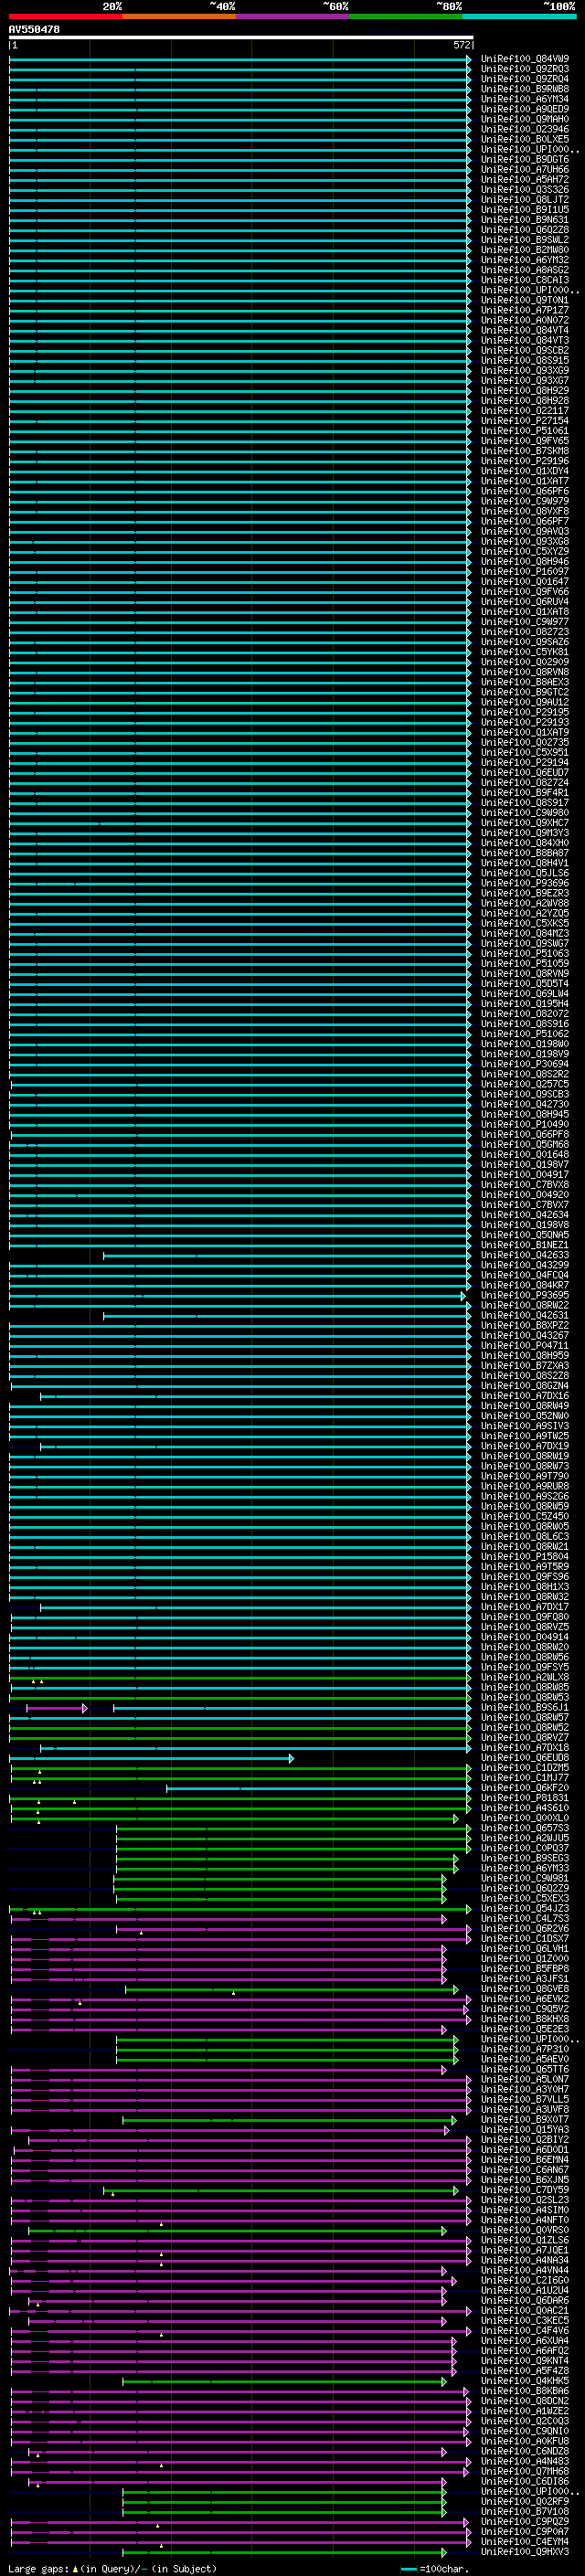
Task: Click the UniRef100_B5FBP8 entry
Action: [525, 1968]
